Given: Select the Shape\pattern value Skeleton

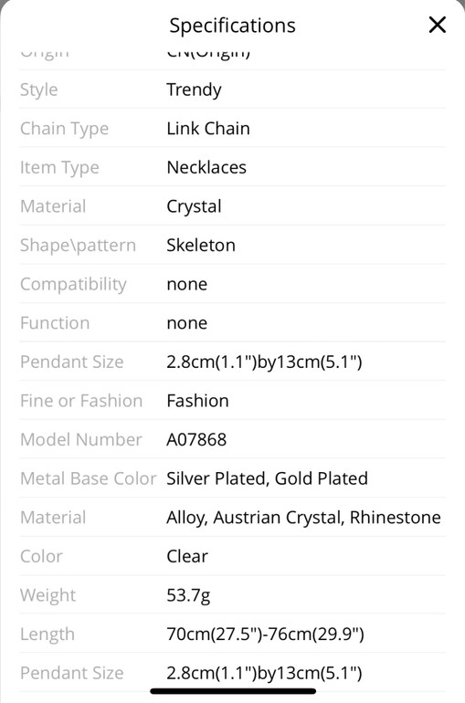Looking at the screenshot, I should [201, 246].
